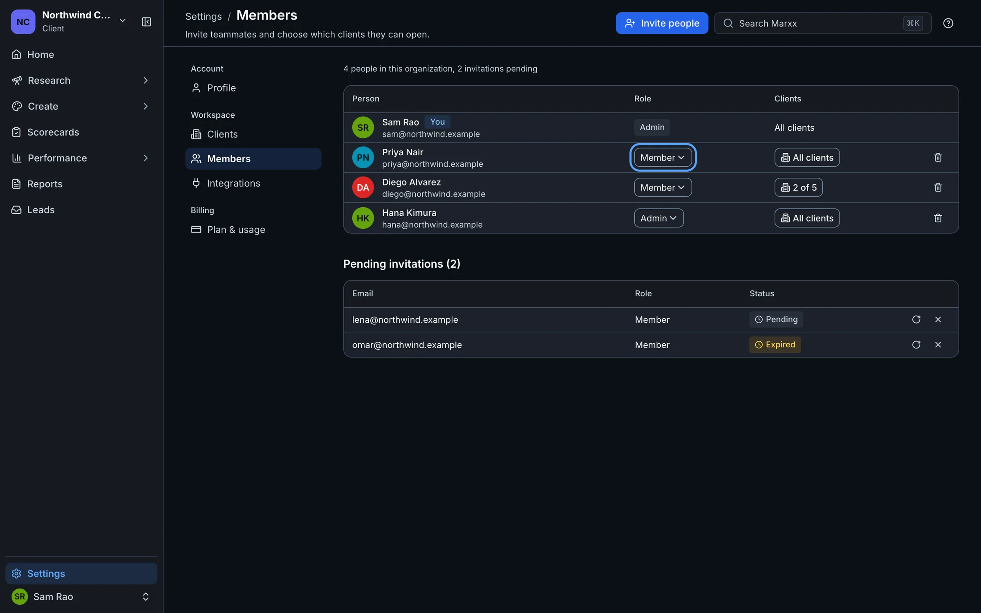981x613 pixels.
Task: Open the Northwind workspace switcher chevron
Action: pos(122,20)
